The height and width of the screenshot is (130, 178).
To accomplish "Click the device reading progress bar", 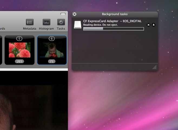I will tap(113, 29).
